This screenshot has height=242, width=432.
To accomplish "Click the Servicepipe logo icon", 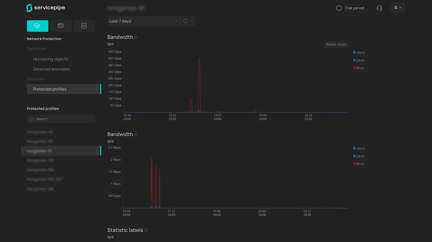I will point(29,8).
